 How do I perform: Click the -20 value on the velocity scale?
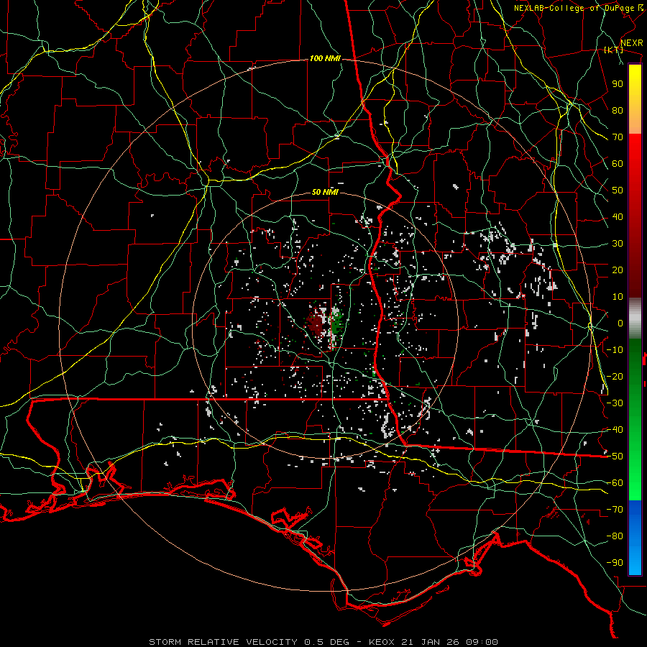coord(615,377)
